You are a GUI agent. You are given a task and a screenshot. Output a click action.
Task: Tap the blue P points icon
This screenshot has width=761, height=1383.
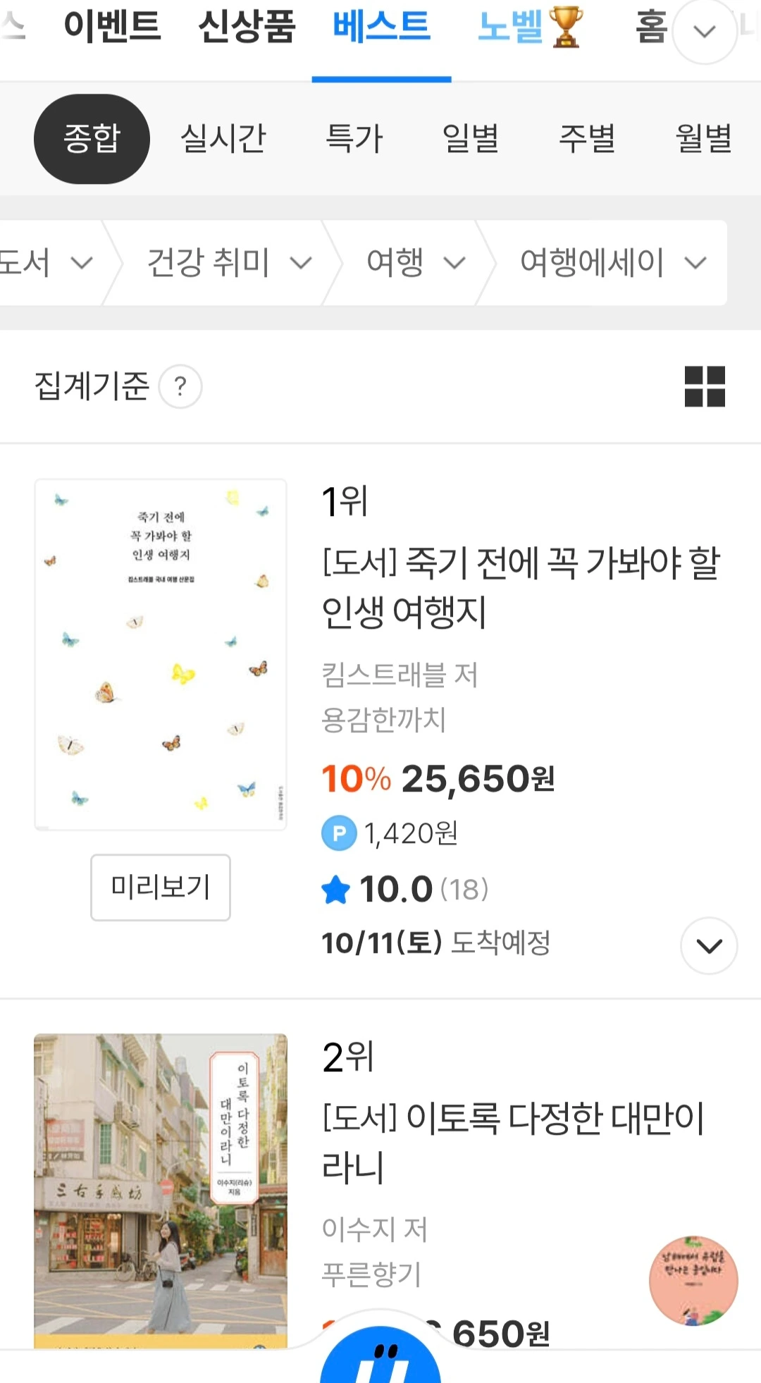tap(339, 833)
